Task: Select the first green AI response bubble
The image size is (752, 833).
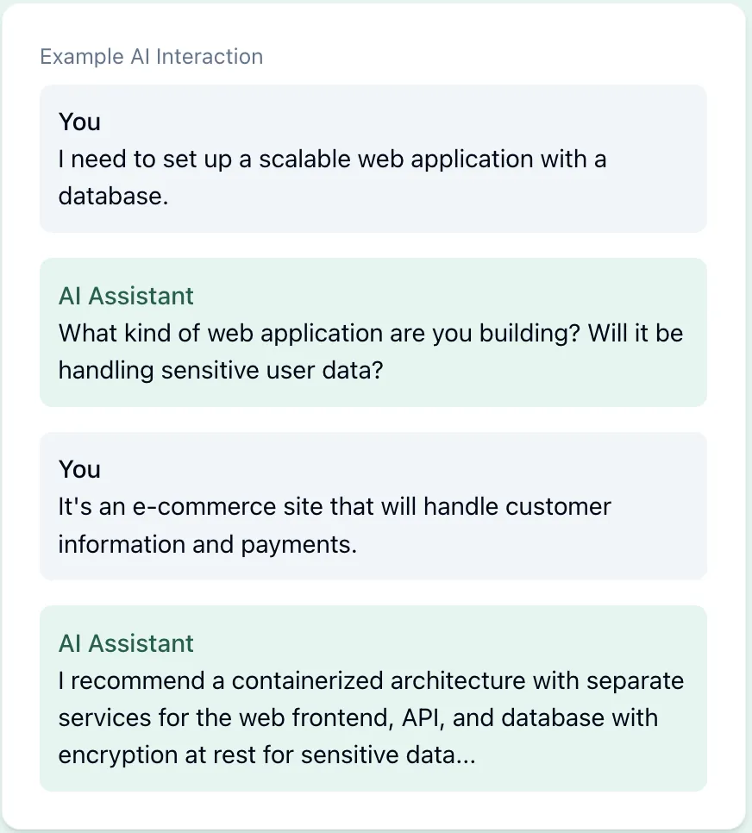Action: pos(373,333)
